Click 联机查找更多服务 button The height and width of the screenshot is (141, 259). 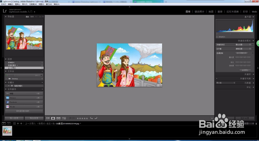click(24, 111)
